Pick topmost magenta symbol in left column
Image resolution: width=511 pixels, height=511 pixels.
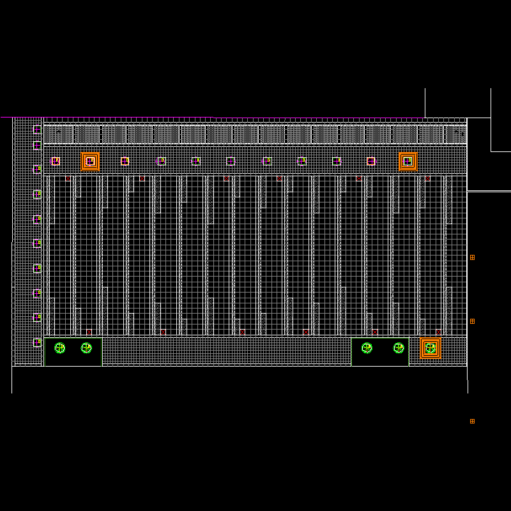pos(37,130)
